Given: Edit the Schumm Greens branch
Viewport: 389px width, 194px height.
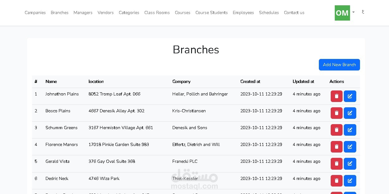Looking at the screenshot, I should coord(350,130).
